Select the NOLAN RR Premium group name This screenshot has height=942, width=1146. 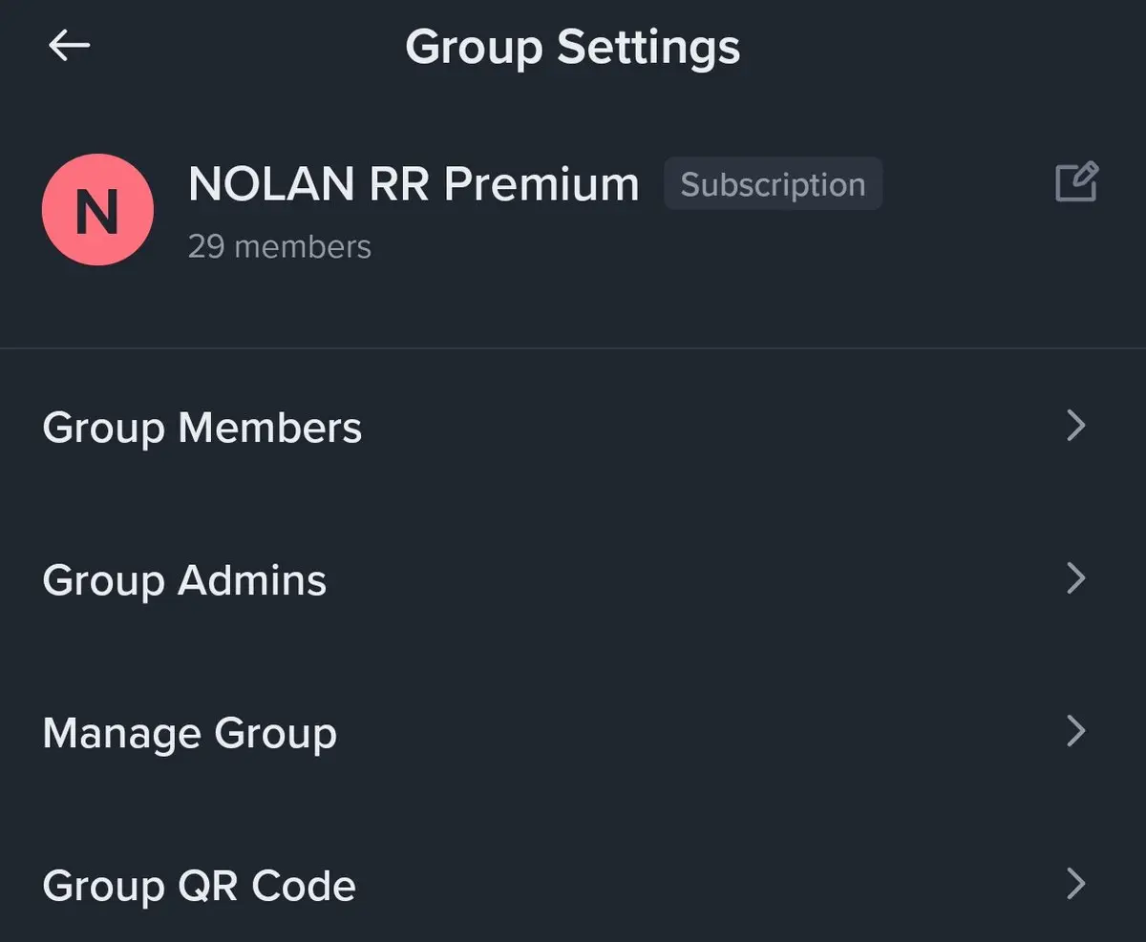(413, 184)
